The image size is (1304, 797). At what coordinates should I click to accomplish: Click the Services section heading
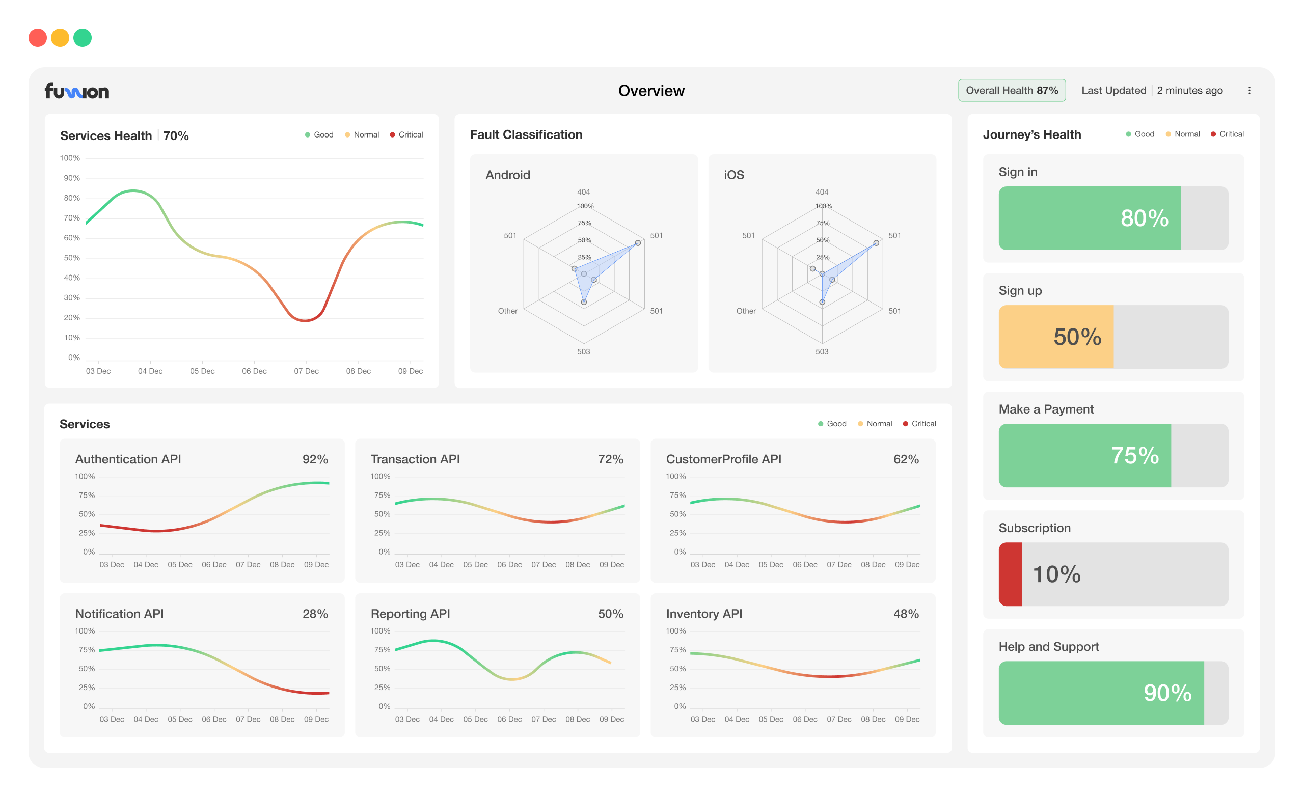tap(85, 424)
